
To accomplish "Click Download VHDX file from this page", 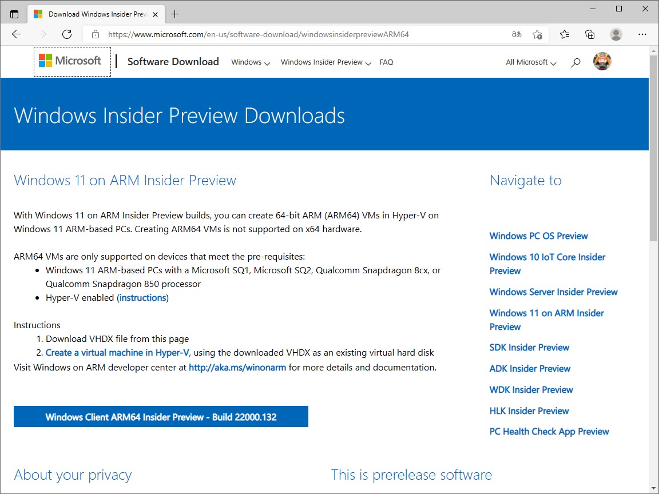I will [x=117, y=339].
